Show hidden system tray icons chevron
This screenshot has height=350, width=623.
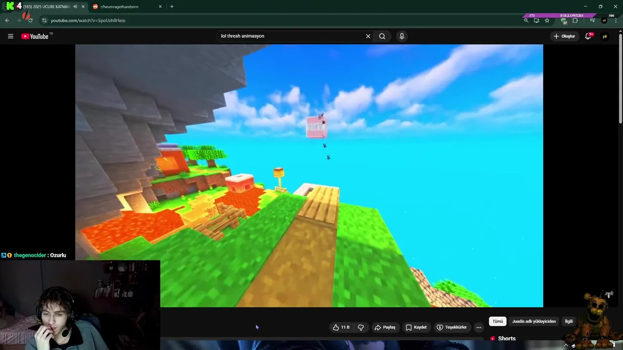tap(566, 345)
